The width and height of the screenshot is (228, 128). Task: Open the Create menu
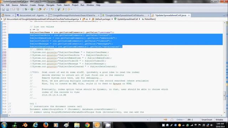[33, 5]
